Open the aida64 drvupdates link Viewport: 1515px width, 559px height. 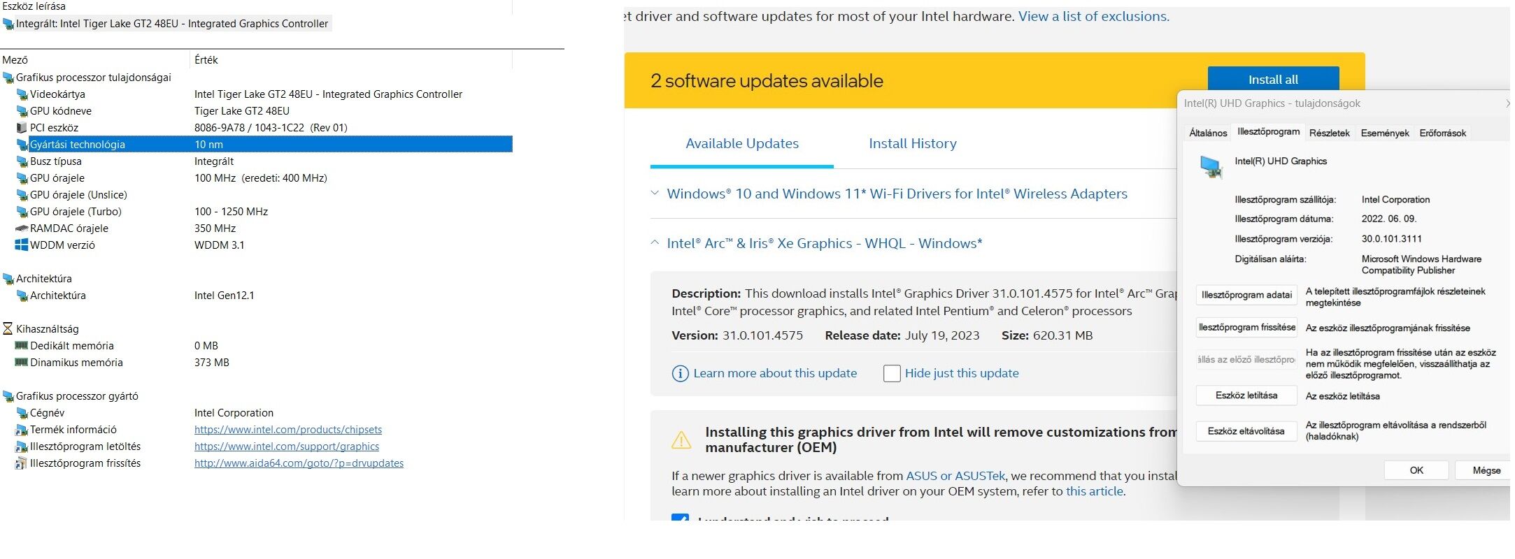[x=299, y=463]
